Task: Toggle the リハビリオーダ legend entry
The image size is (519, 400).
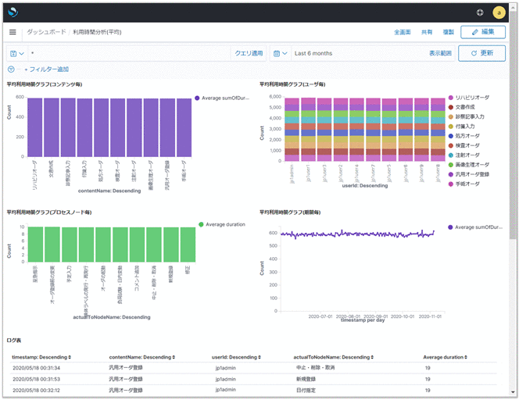Action: (474, 98)
